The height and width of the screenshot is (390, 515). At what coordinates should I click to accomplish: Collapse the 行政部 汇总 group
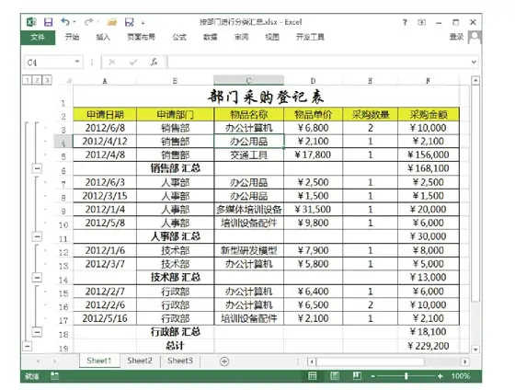pos(37,332)
